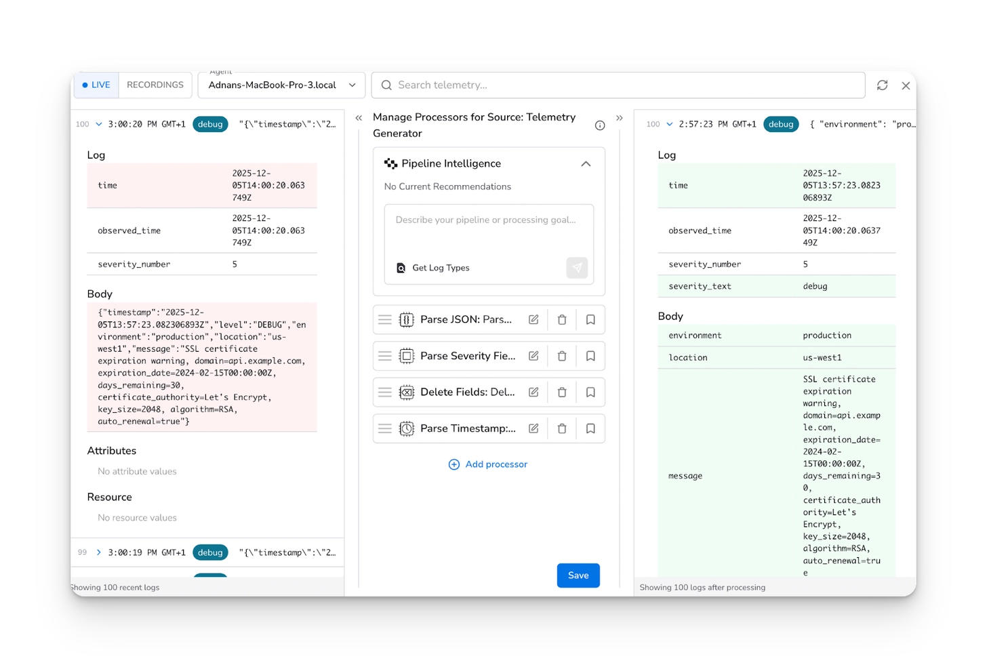Switch to the LIVE tab

pyautogui.click(x=96, y=85)
